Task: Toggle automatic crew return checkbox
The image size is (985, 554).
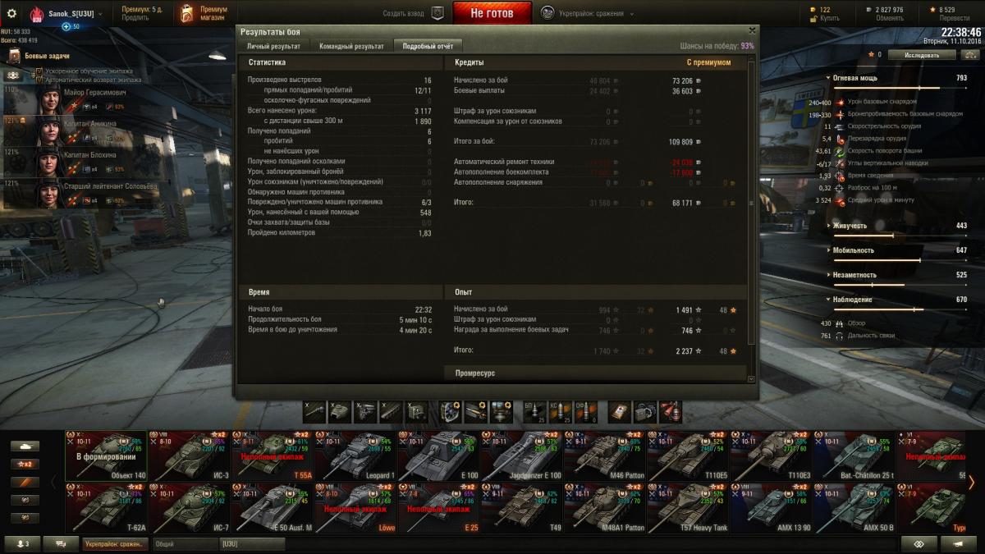Action: point(39,80)
